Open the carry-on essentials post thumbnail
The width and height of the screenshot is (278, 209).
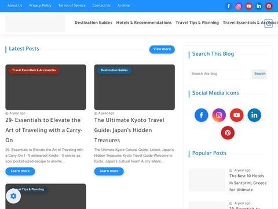pos(46,87)
